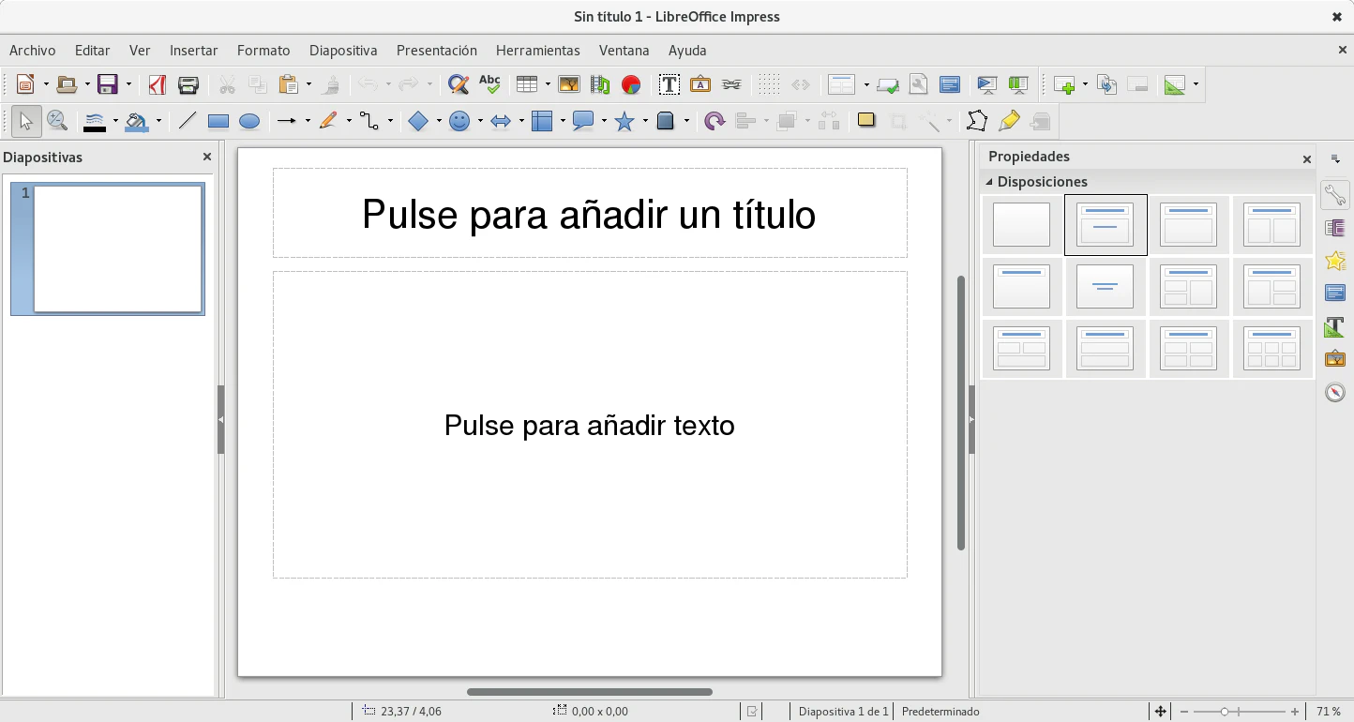Toggle the grid display dots icon

click(x=769, y=85)
